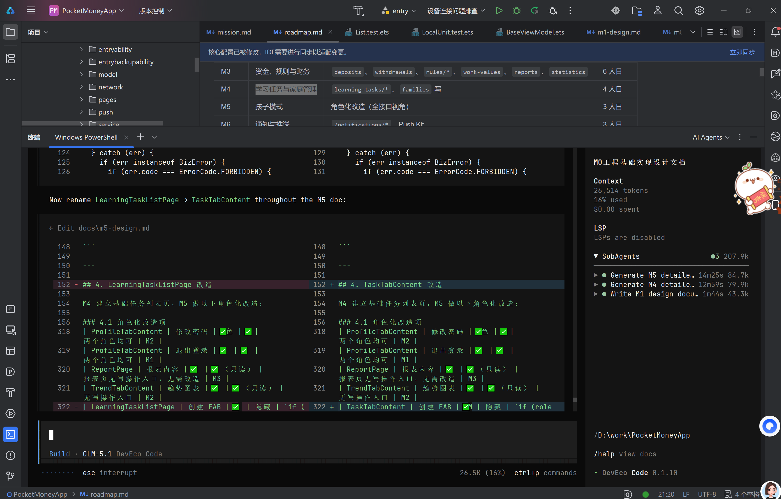
Task: Switch to editor-only view mode
Action: coord(710,32)
